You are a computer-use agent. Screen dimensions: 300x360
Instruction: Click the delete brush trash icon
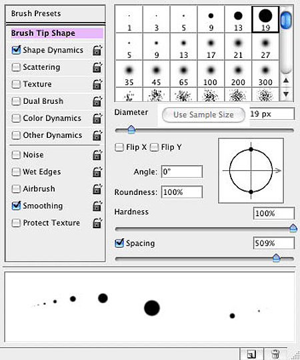pyautogui.click(x=275, y=354)
